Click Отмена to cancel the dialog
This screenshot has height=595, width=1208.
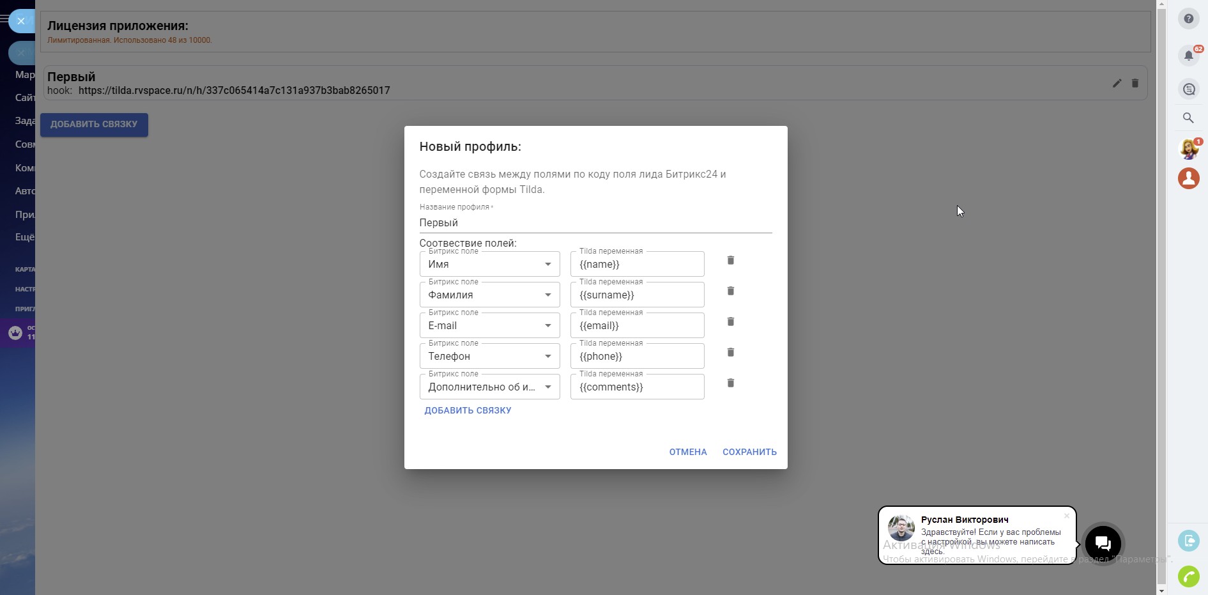[x=687, y=452]
